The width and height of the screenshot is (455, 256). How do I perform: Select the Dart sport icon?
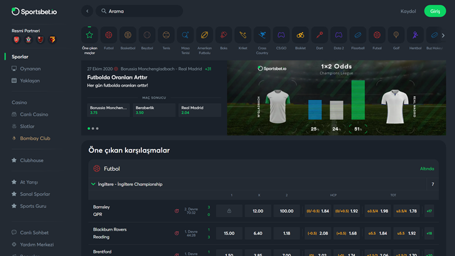[x=319, y=35]
